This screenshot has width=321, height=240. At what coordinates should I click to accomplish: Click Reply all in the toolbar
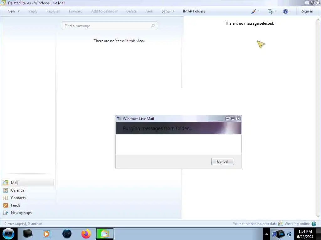pos(53,11)
